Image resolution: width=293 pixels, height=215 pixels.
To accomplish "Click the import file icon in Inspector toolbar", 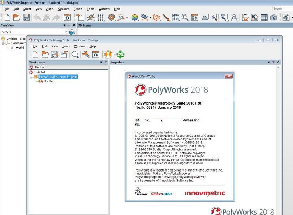I will [x=80, y=18].
